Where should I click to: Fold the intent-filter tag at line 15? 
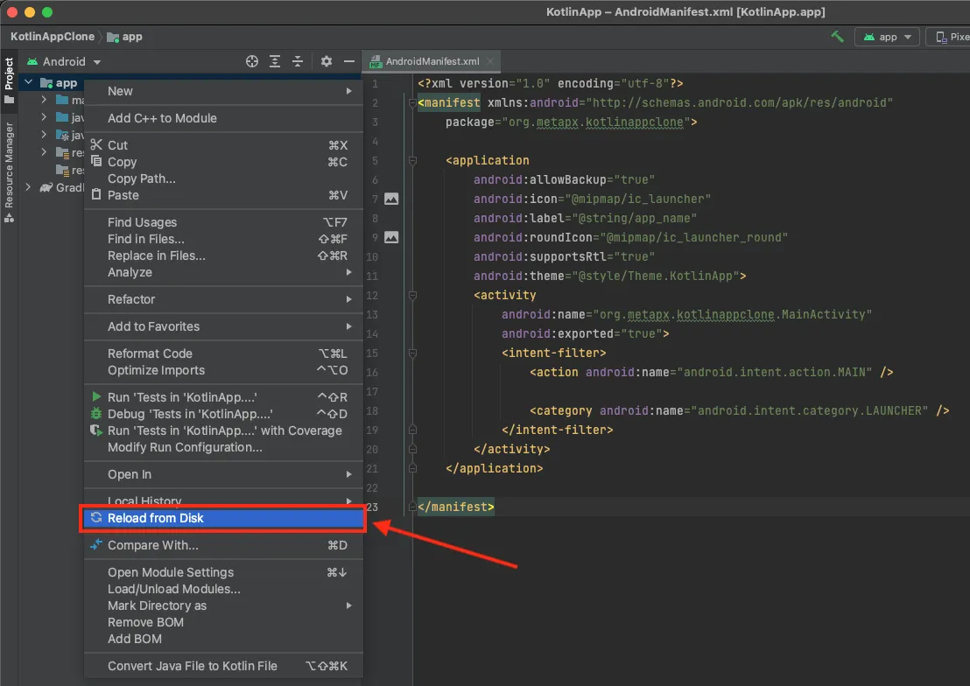412,353
